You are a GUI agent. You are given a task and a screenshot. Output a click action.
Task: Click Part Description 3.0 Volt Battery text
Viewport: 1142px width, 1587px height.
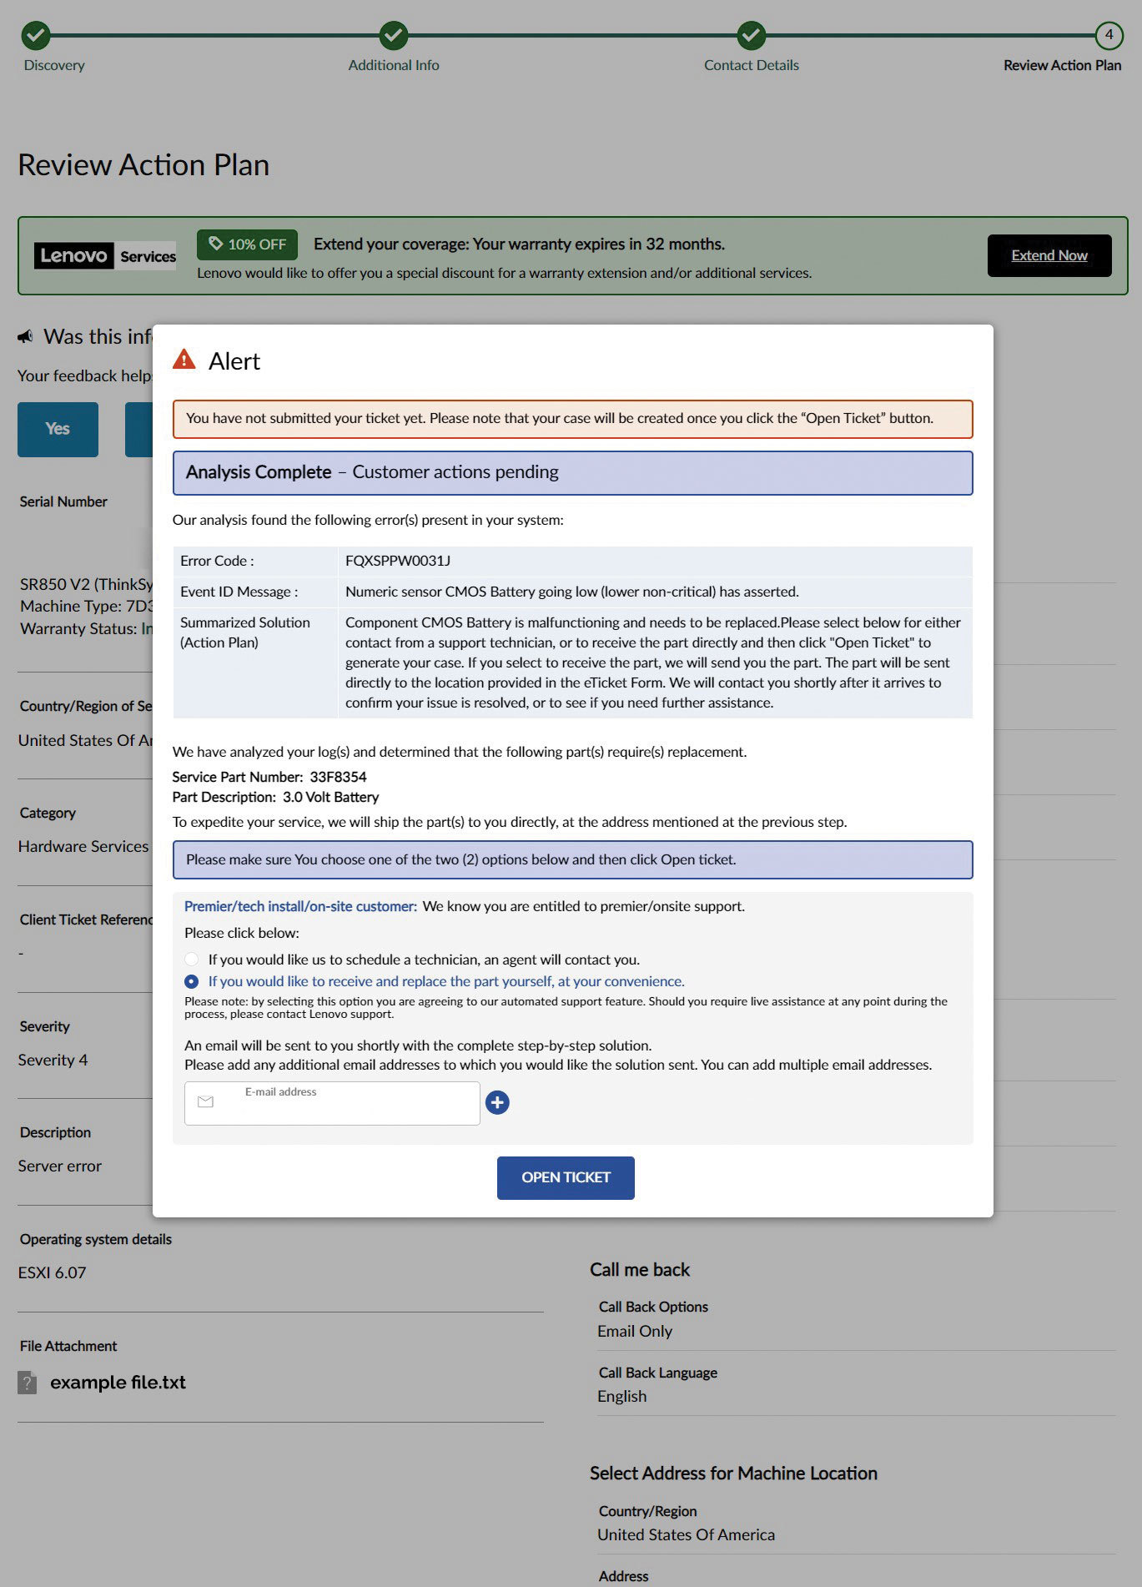tap(275, 797)
